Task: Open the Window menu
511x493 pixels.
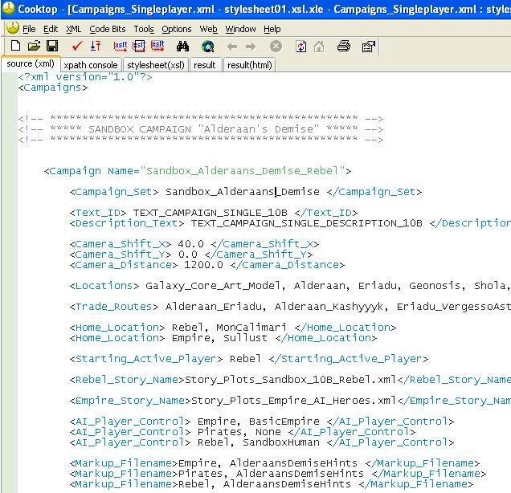Action: [x=240, y=29]
